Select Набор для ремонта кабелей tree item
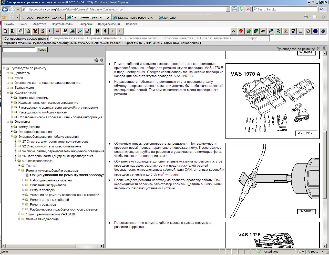Screen dimensions: 329x255 click(51, 180)
